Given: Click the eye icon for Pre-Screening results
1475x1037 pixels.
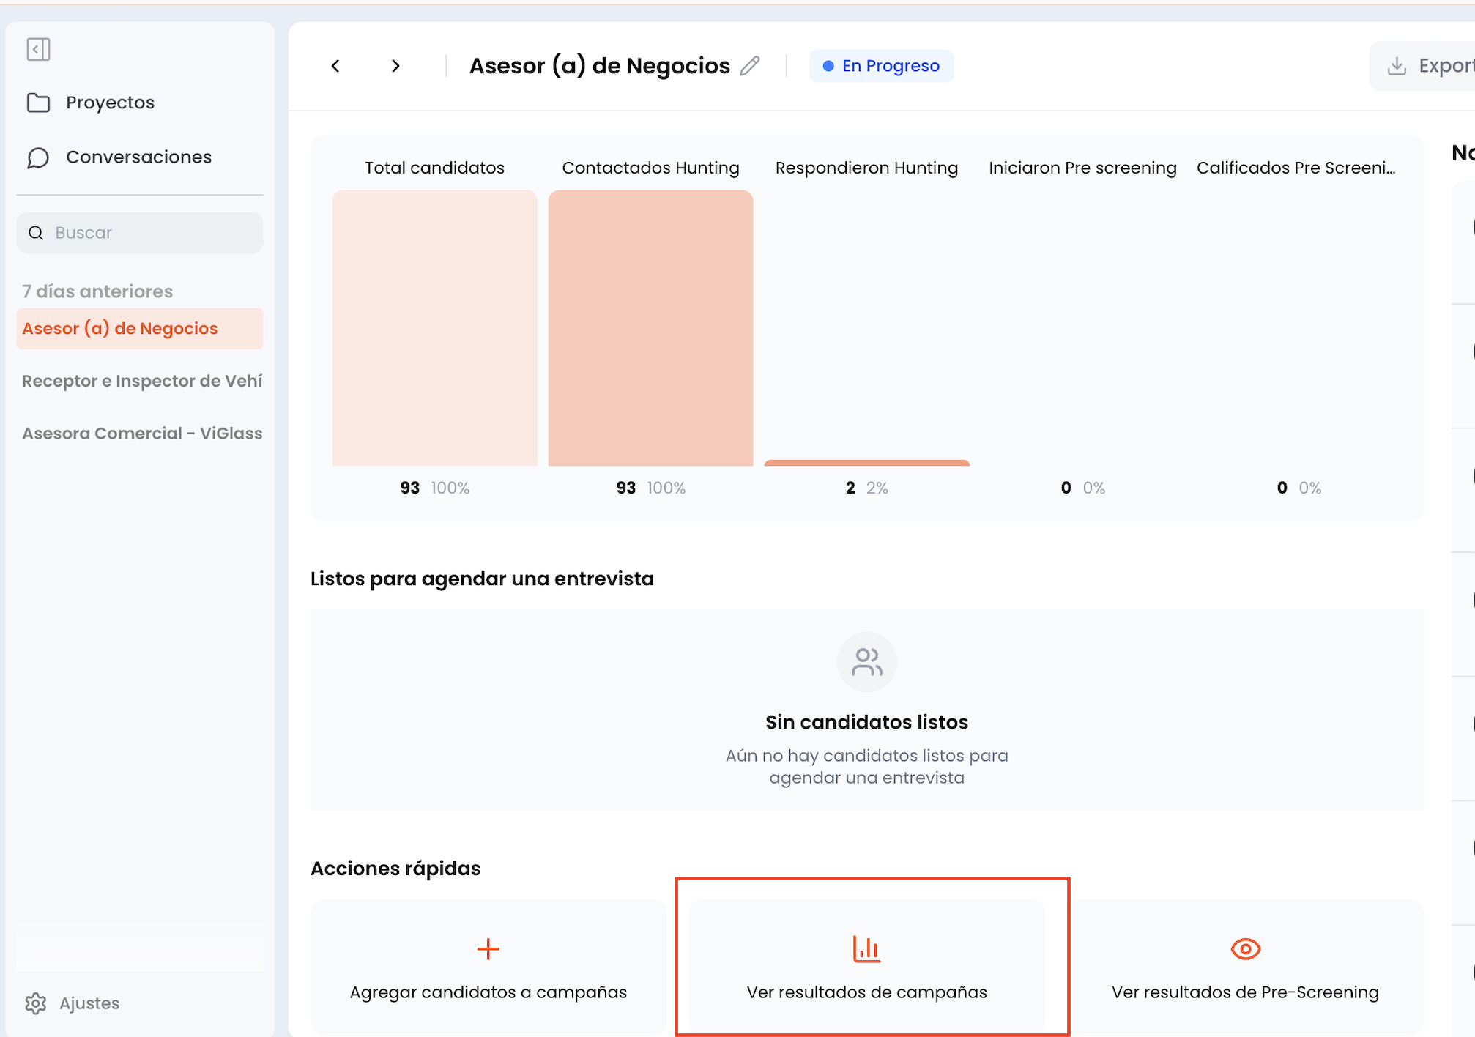Looking at the screenshot, I should click(x=1245, y=949).
